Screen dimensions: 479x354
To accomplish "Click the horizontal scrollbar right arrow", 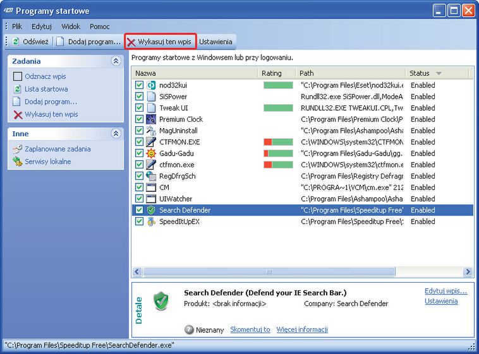I will (x=468, y=271).
